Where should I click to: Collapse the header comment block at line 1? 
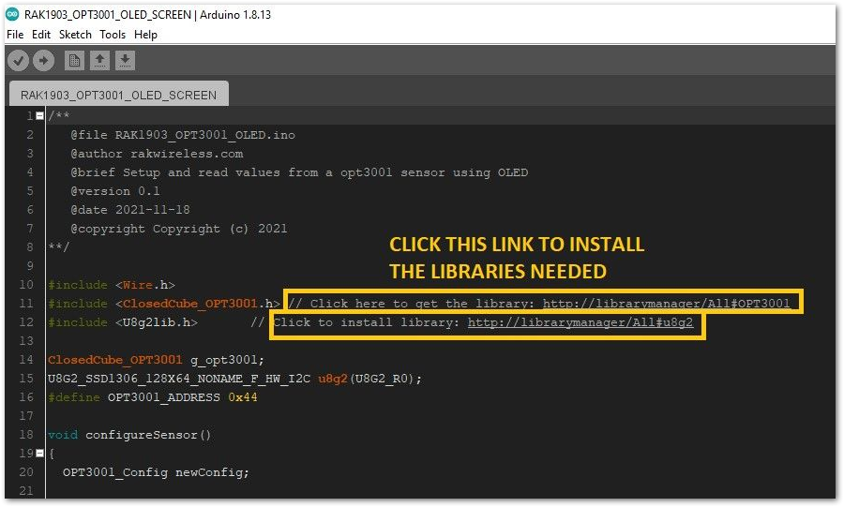point(39,116)
